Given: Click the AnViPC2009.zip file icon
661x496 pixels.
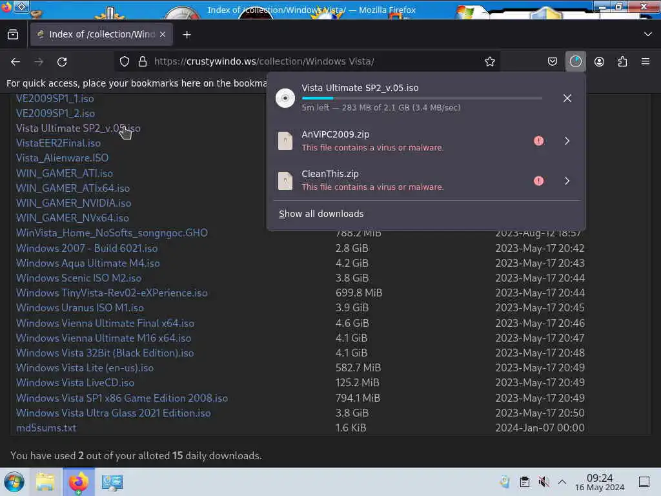Looking at the screenshot, I should (285, 141).
